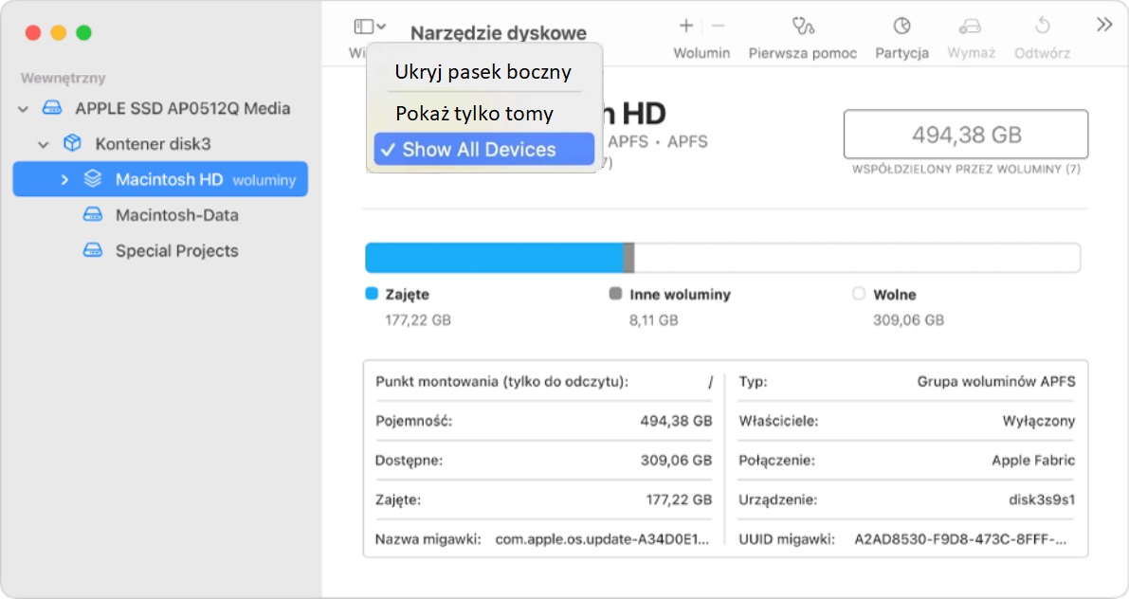
Task: Collapse the Kontener disk3 chevron
Action: [43, 145]
